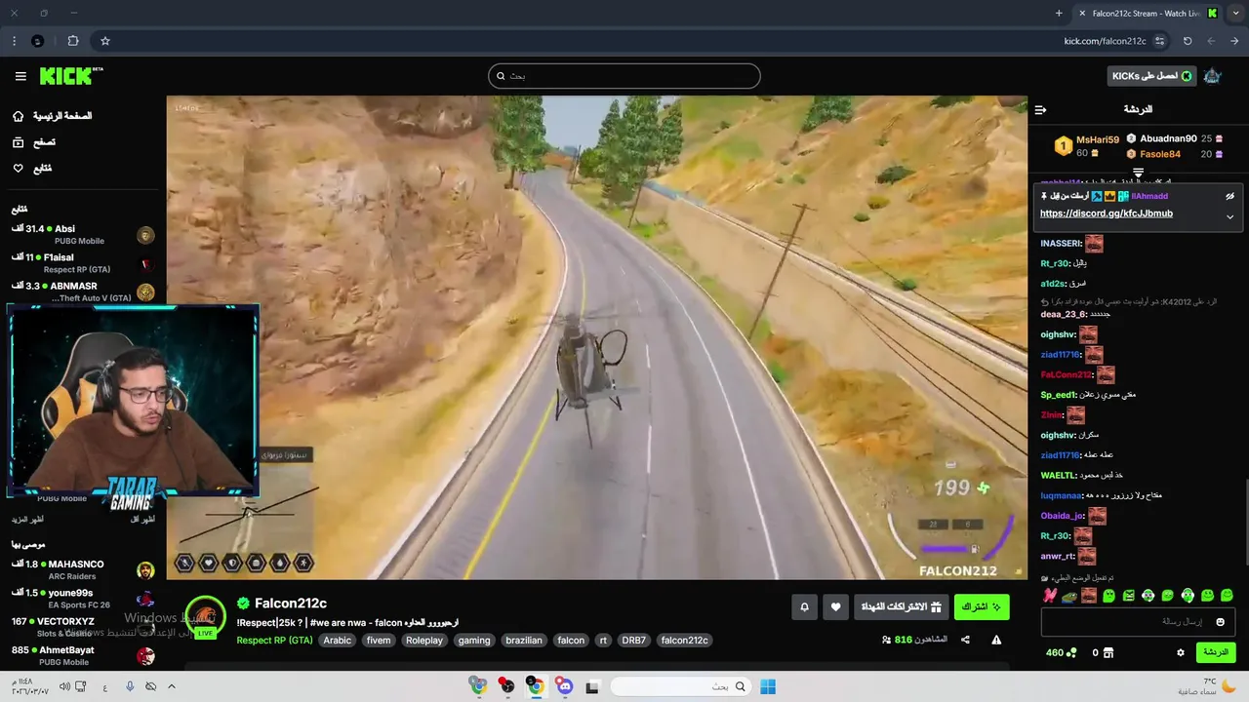Open MsHari59 top gifter profile

pyautogui.click(x=1098, y=140)
